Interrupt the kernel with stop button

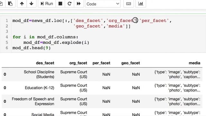pyautogui.click(x=60, y=4)
